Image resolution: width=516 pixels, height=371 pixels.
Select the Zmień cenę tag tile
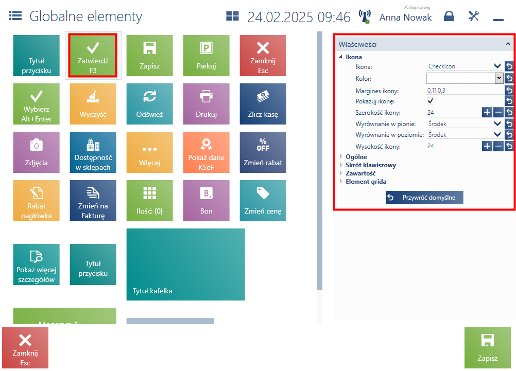263,201
